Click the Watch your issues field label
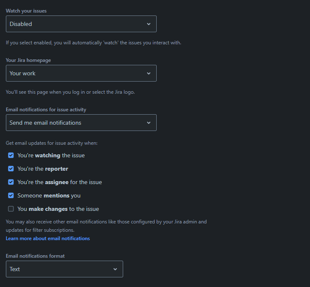 [26, 10]
